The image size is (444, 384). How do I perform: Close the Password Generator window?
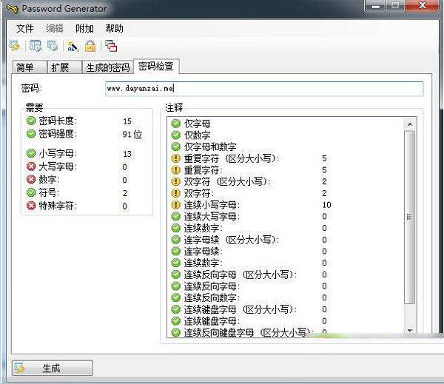tap(423, 6)
